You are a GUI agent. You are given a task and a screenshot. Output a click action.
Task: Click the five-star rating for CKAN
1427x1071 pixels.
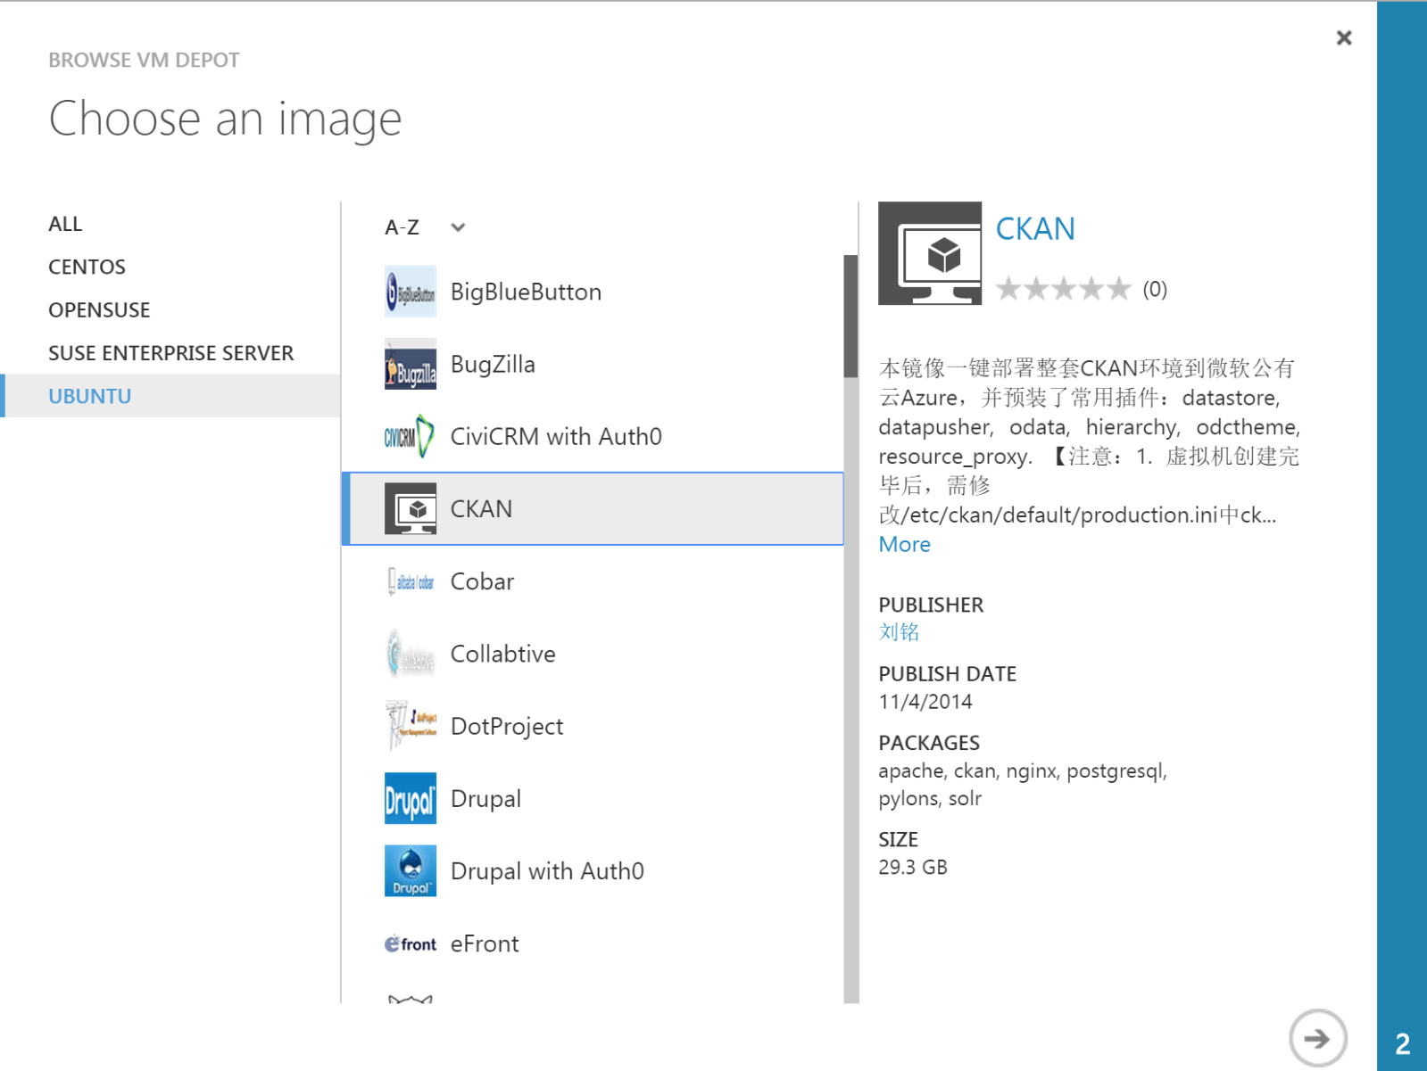click(1063, 289)
